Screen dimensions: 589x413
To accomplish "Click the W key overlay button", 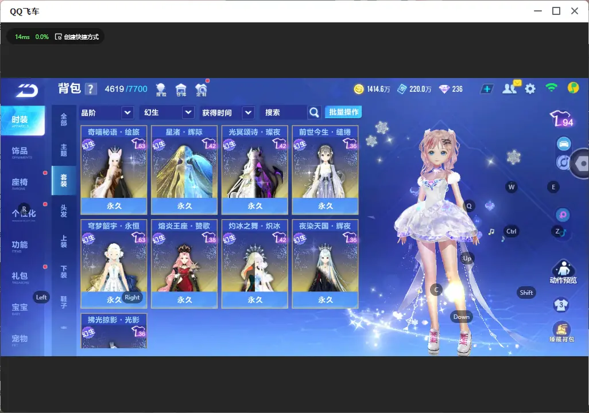I will 511,187.
